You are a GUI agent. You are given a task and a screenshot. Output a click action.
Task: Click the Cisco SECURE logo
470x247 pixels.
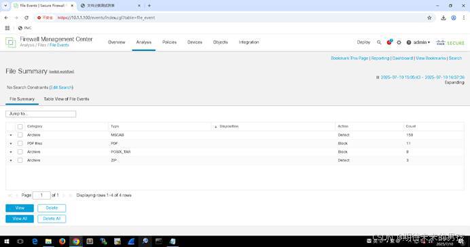coord(450,43)
